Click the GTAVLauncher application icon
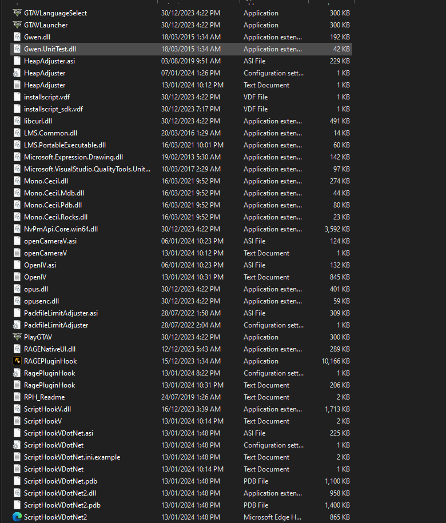The width and height of the screenshot is (446, 523). tap(17, 25)
